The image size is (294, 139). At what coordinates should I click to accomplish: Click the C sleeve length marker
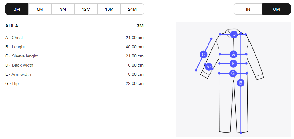tap(204, 55)
